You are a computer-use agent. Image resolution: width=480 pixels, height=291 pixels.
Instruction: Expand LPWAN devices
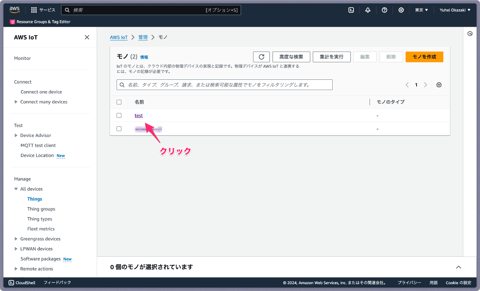click(16, 249)
